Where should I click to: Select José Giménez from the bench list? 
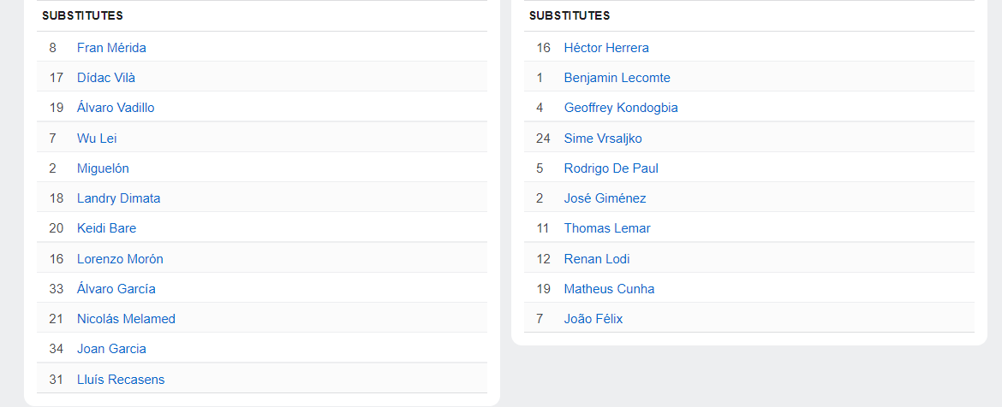coord(605,198)
